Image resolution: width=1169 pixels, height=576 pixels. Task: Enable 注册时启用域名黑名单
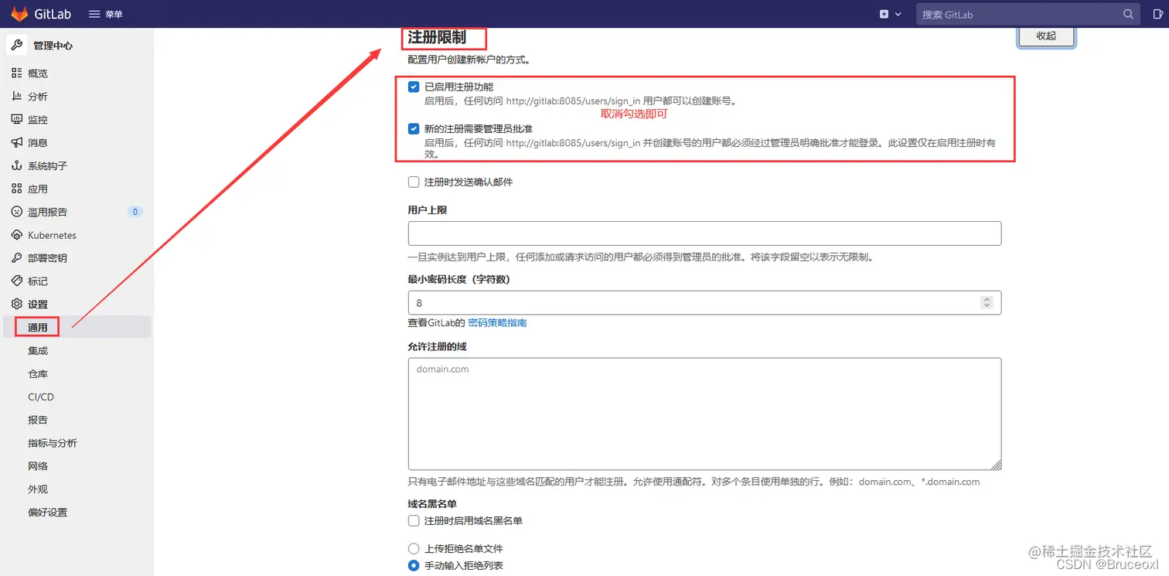point(413,520)
